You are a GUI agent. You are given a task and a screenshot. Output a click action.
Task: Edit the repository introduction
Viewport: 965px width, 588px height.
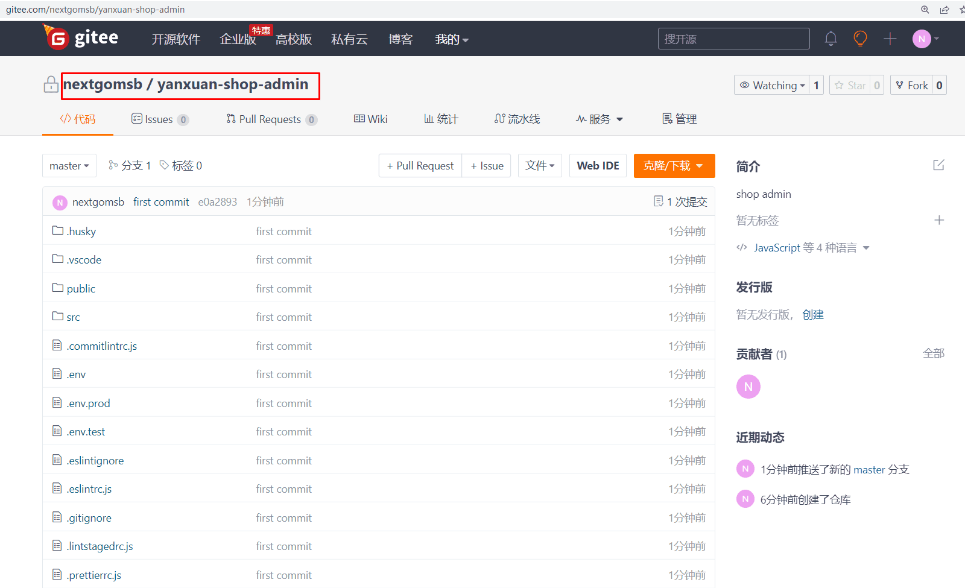[x=938, y=165]
